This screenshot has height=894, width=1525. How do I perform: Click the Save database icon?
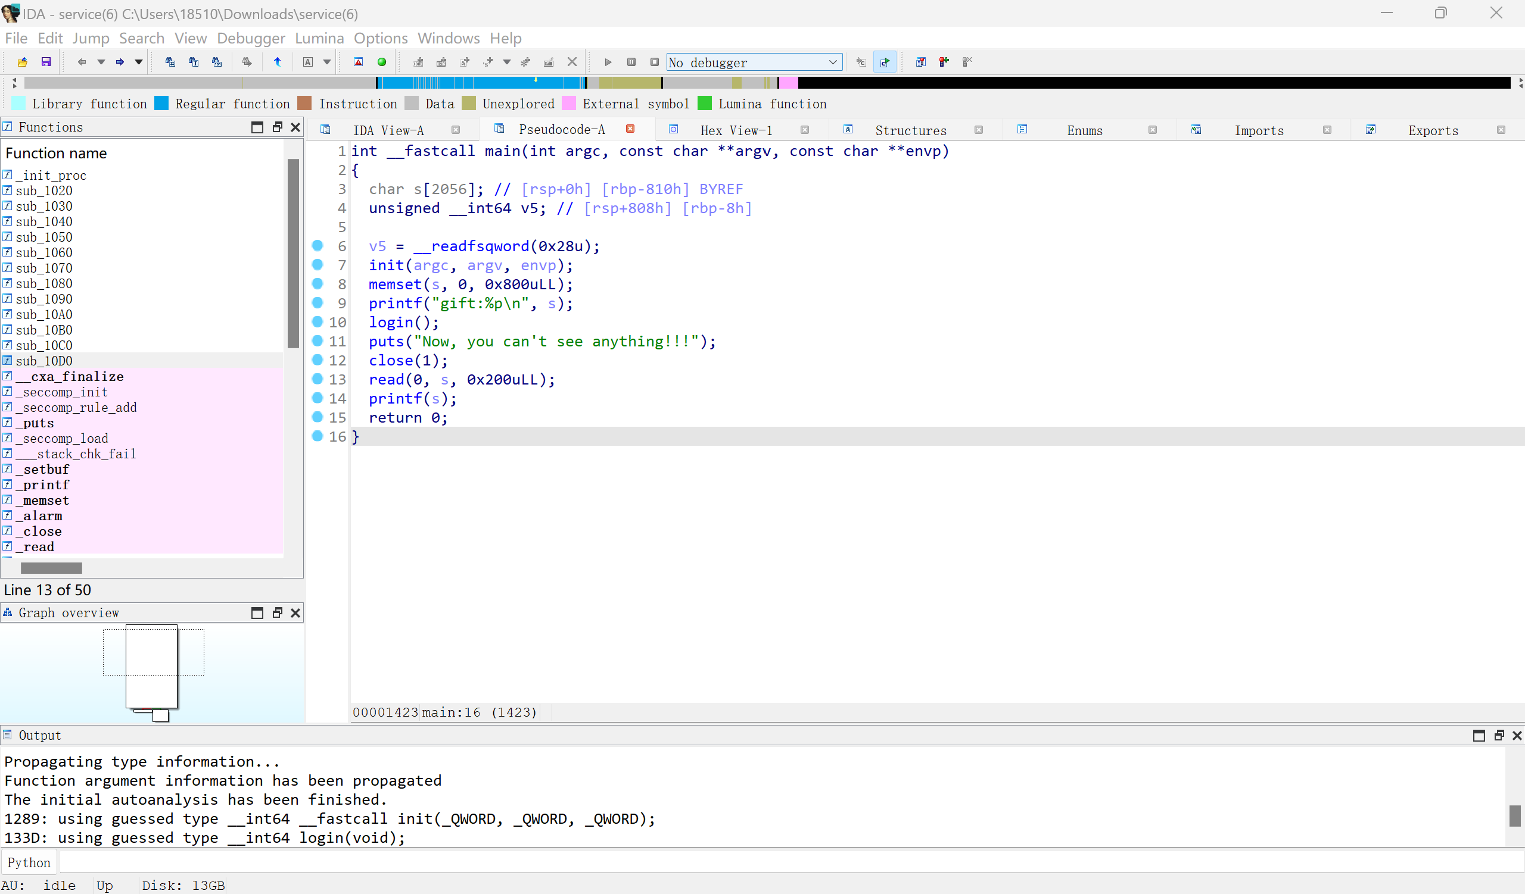pos(46,62)
